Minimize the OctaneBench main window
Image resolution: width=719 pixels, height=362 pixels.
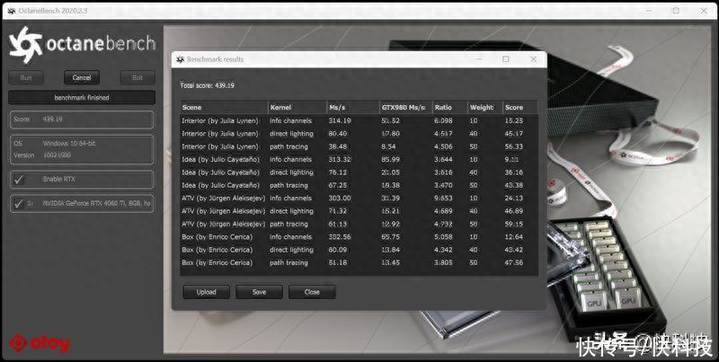tap(648, 11)
